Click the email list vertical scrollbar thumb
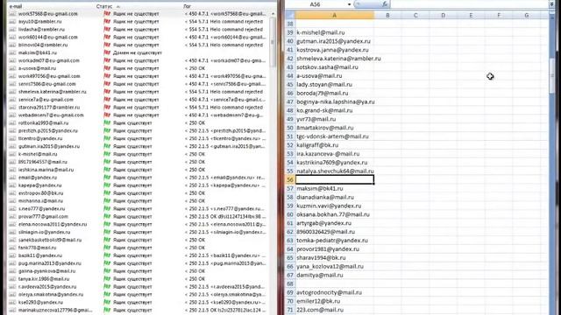 [273, 42]
